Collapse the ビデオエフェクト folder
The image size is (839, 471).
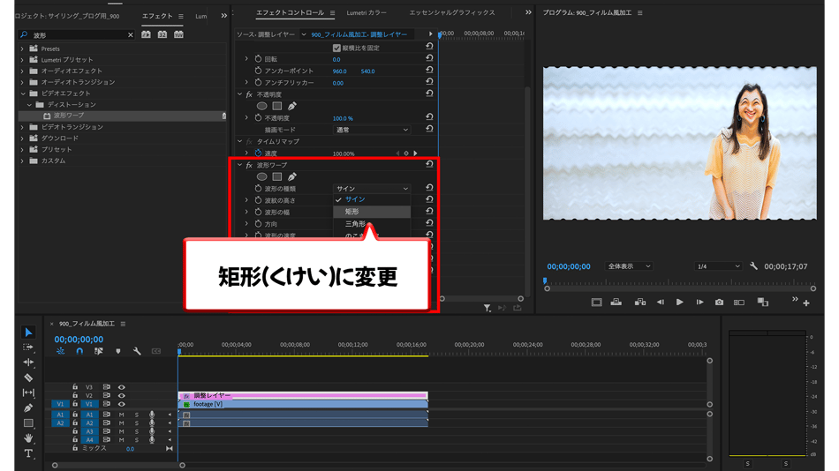[x=22, y=93]
